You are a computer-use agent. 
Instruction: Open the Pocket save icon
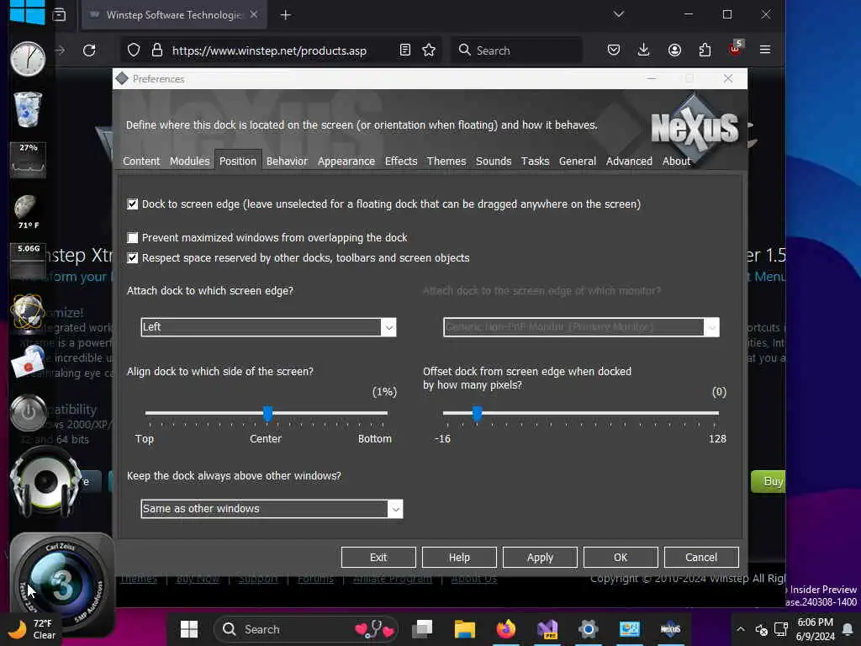[614, 50]
